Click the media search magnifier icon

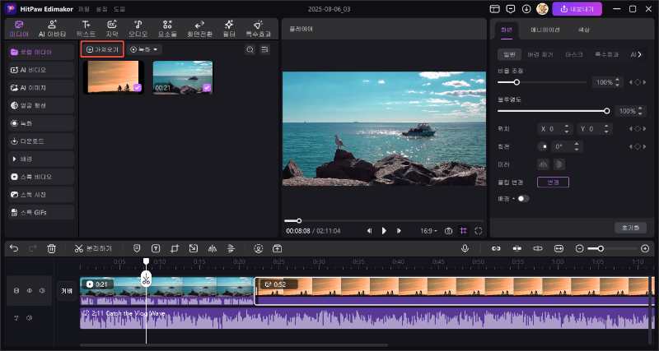250,49
